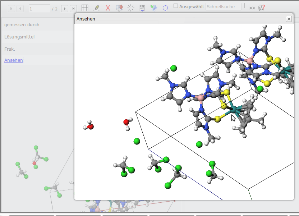Jump to the last record
This screenshot has height=216, width=299.
[x=73, y=8]
